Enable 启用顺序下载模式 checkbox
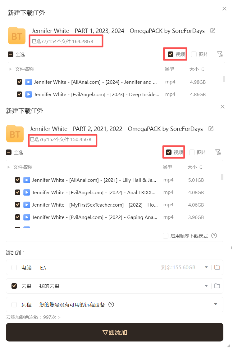The height and width of the screenshot is (348, 233). pos(166,236)
